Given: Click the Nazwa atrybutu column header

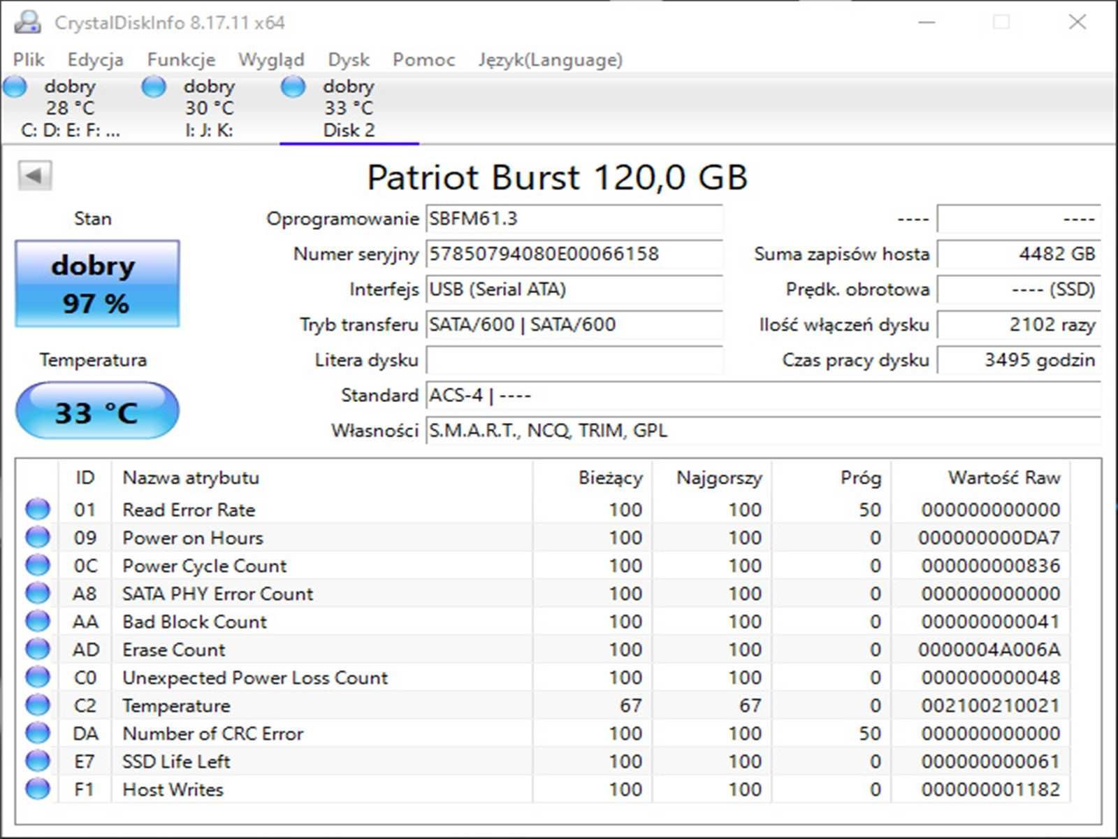Looking at the screenshot, I should pos(322,478).
